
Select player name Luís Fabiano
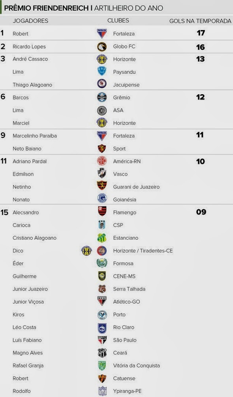coord(27,340)
